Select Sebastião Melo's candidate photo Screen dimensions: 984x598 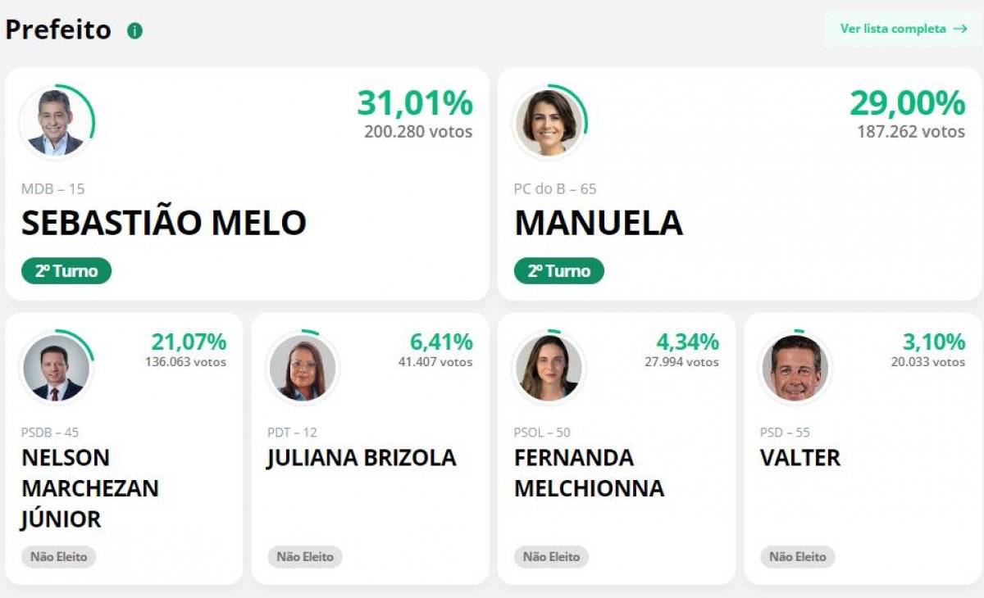tap(56, 123)
